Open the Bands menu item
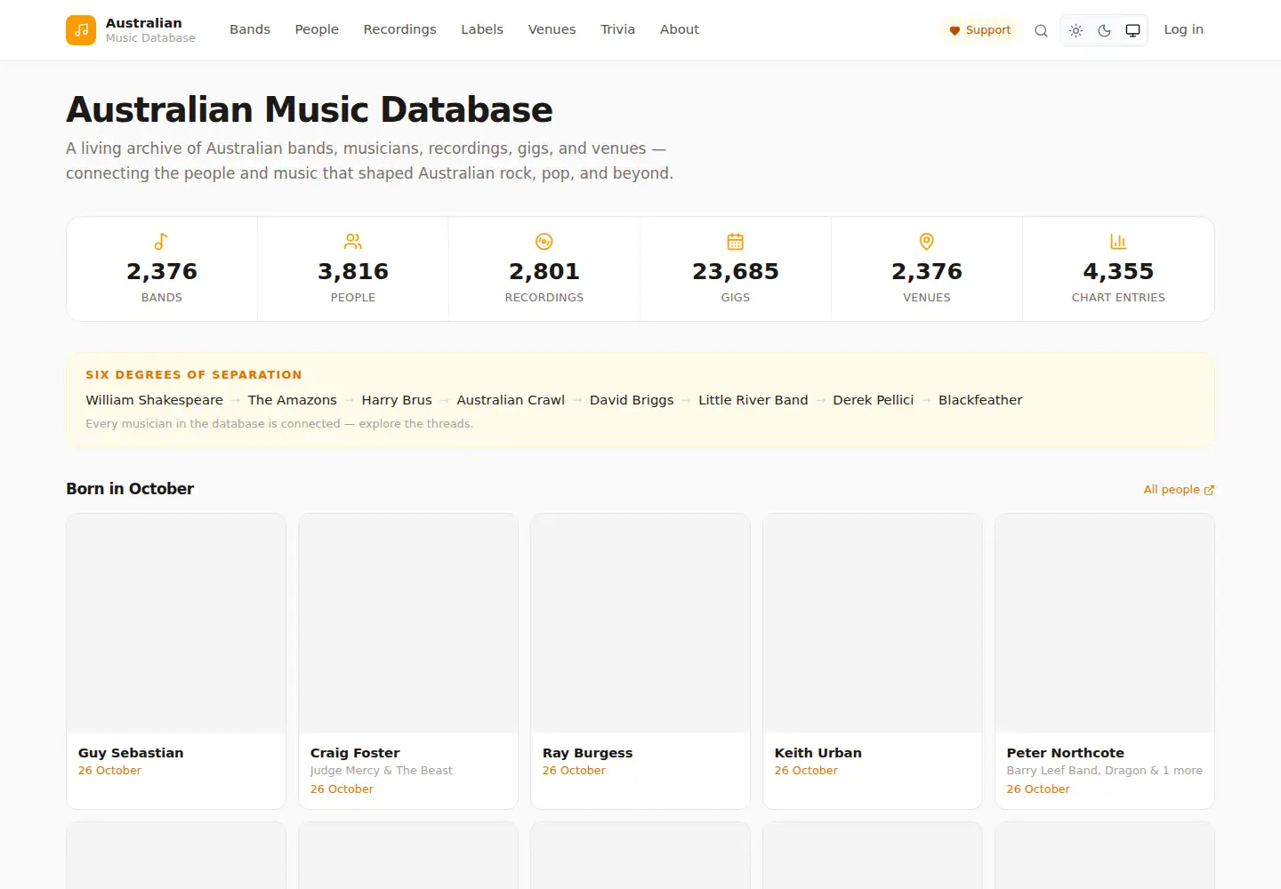1281x889 pixels. coord(250,29)
